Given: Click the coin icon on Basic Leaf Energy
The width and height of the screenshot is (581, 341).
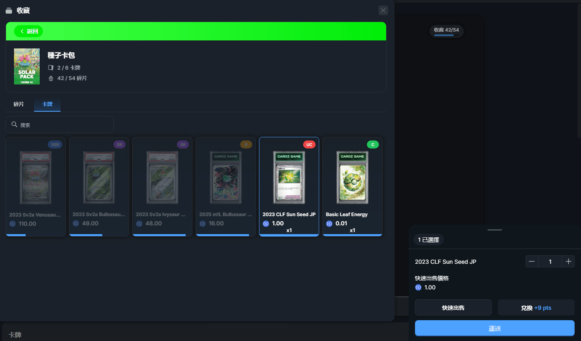Looking at the screenshot, I should pyautogui.click(x=329, y=223).
